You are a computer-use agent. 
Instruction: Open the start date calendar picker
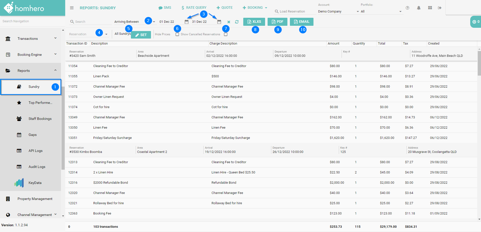pos(186,22)
